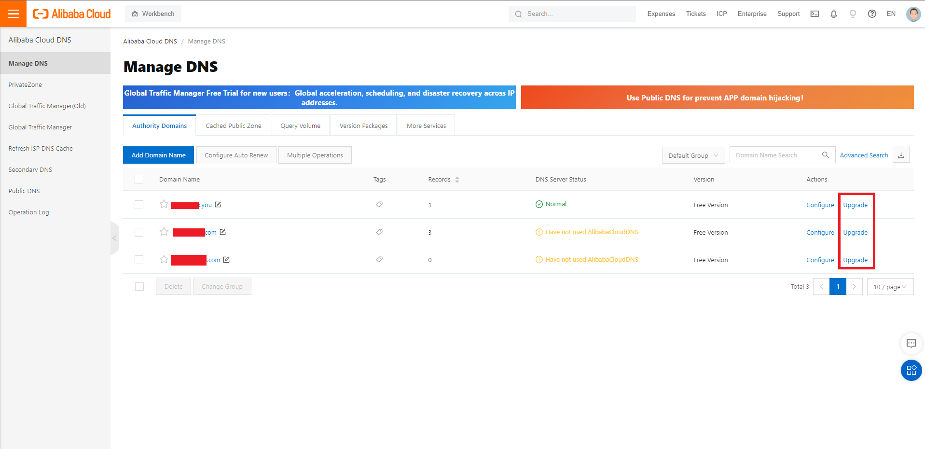Click Add Domain Name button

158,155
